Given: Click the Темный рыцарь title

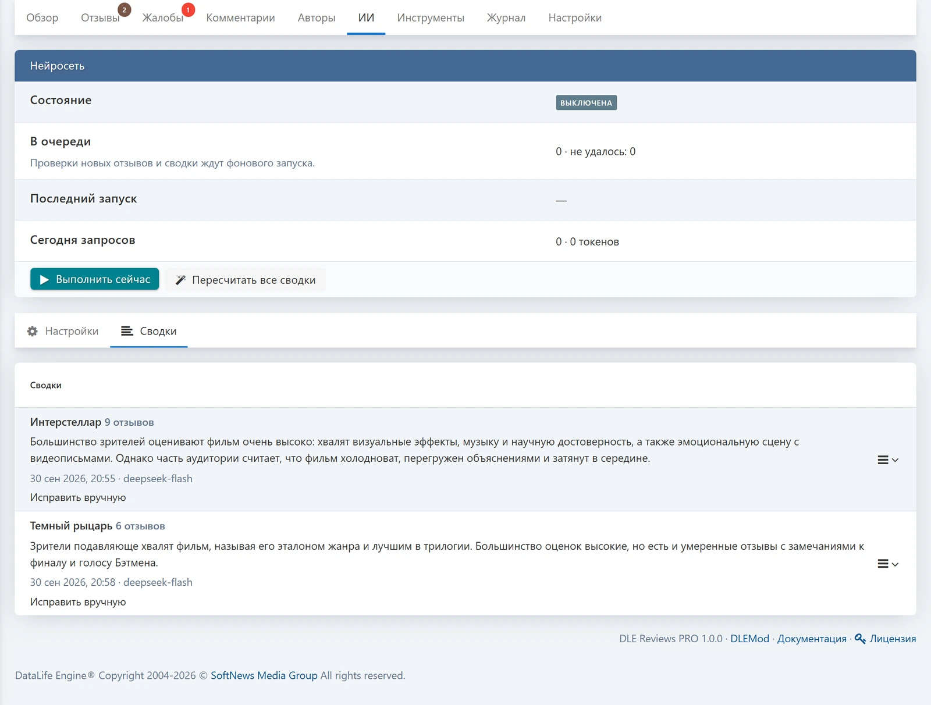Looking at the screenshot, I should pyautogui.click(x=71, y=526).
